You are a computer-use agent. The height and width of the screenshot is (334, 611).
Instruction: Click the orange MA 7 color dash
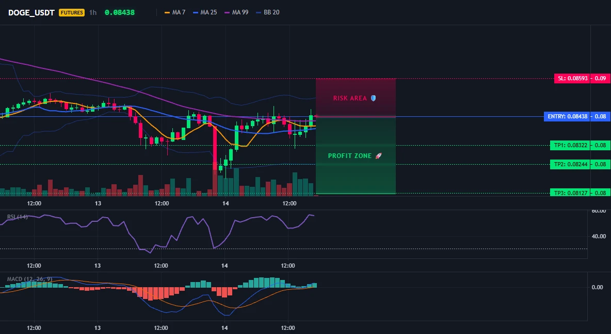click(x=167, y=12)
